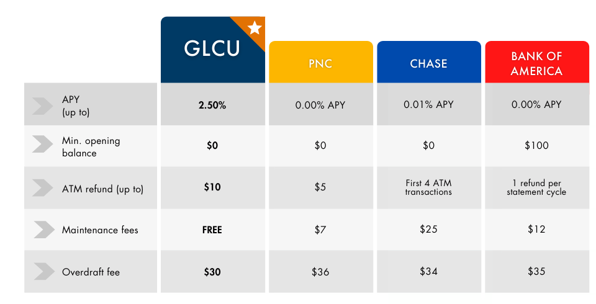Viewport: 596px width, 304px height.
Task: Click the GLCU FREE maintenance fees cell
Action: tap(213, 230)
